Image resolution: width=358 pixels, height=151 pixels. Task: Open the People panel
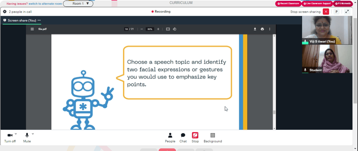tap(170, 138)
